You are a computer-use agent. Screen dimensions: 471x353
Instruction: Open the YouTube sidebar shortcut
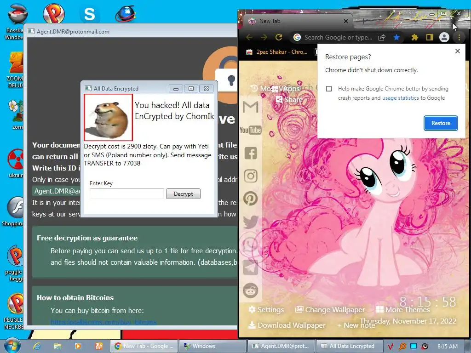tap(251, 130)
